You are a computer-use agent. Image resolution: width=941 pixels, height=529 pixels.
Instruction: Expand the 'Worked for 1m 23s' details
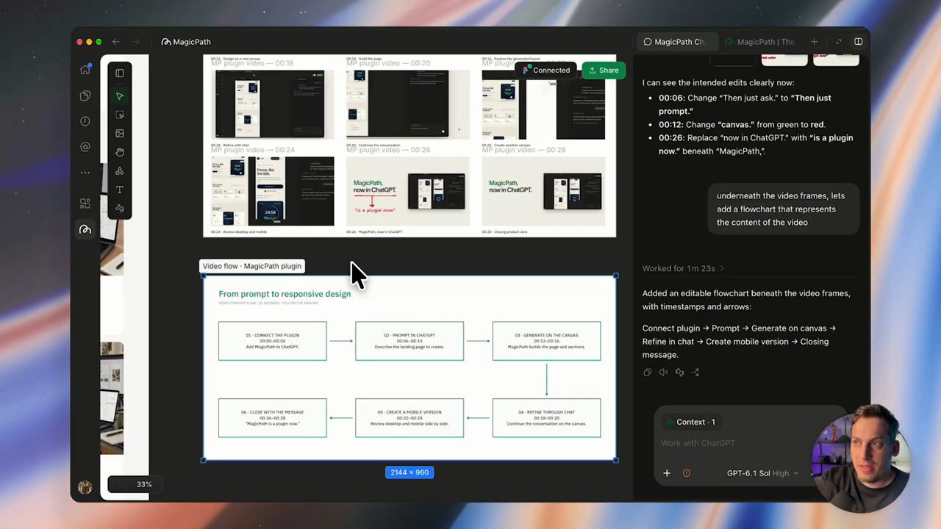683,268
